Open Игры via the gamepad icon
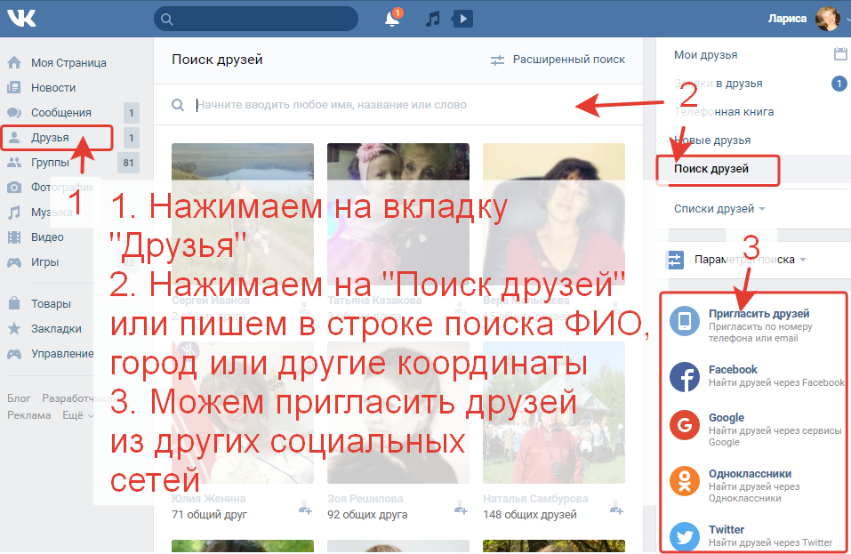 (x=14, y=262)
